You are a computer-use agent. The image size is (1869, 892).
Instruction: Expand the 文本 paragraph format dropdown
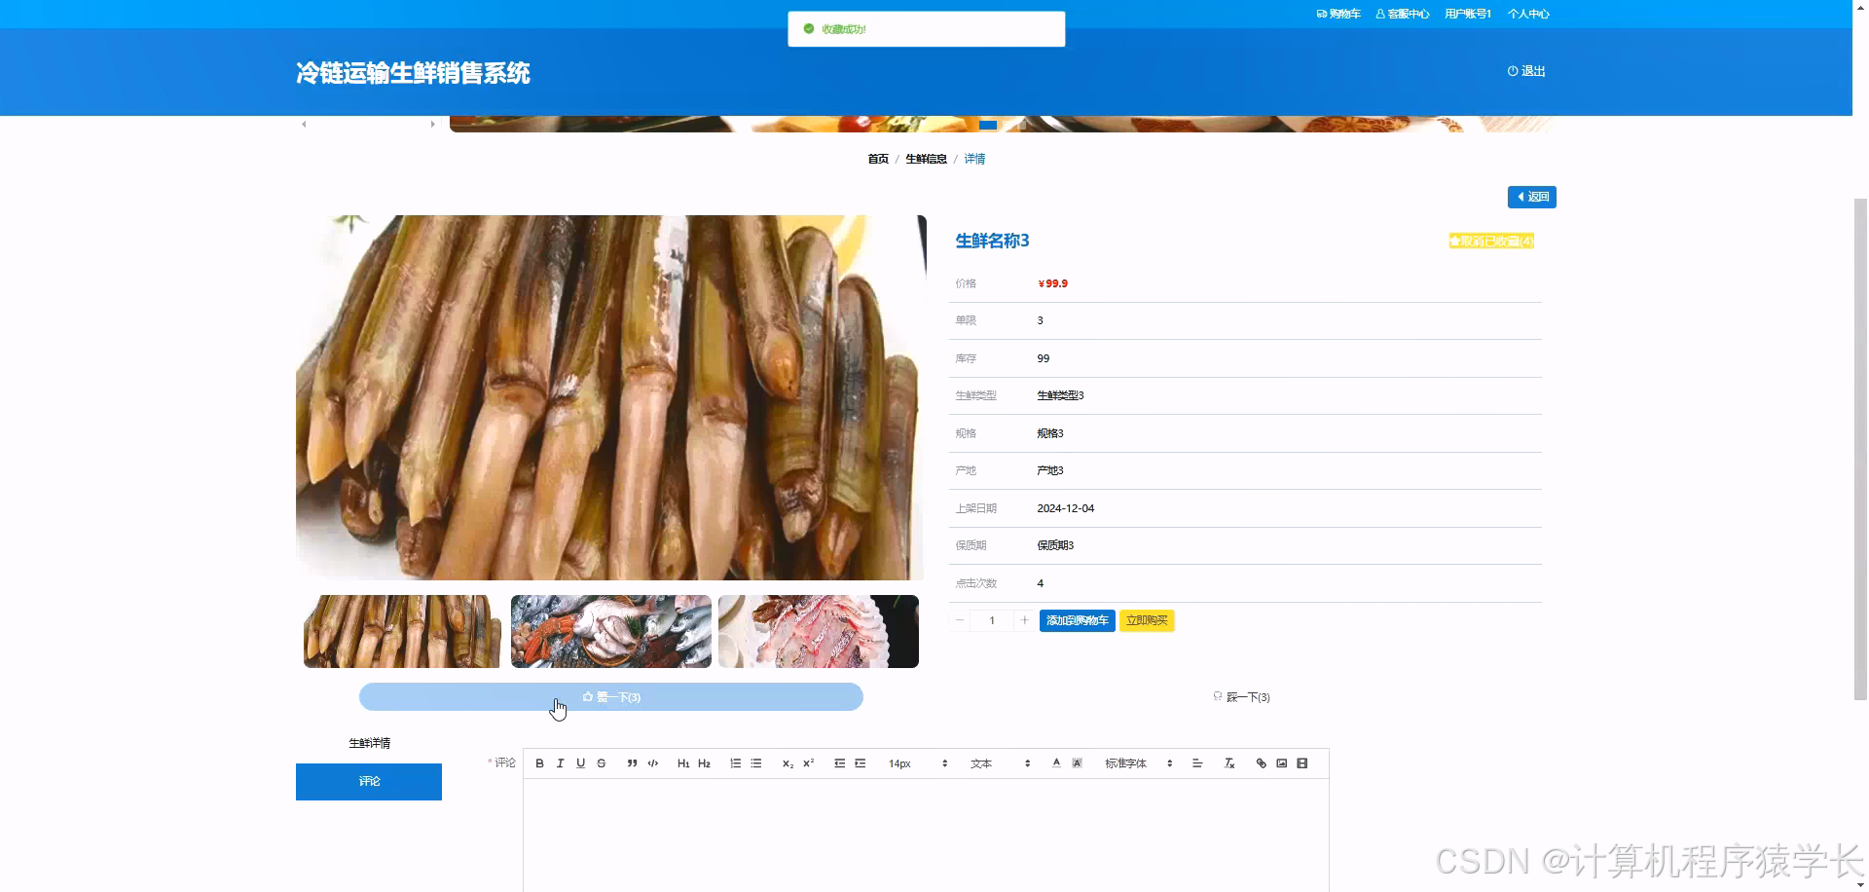pos(983,763)
